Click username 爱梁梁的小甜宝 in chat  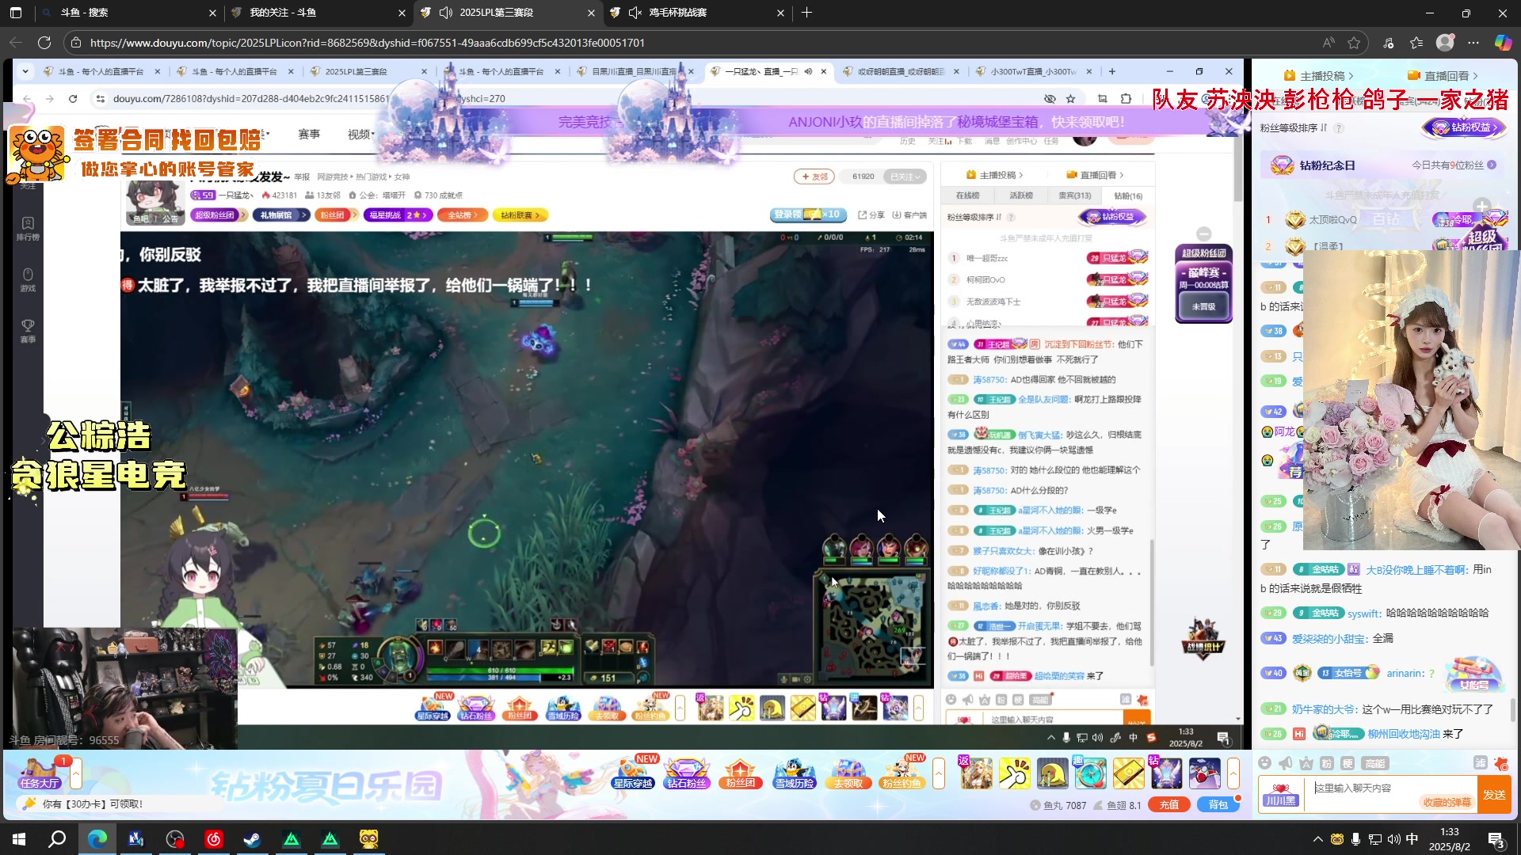[x=1329, y=638]
